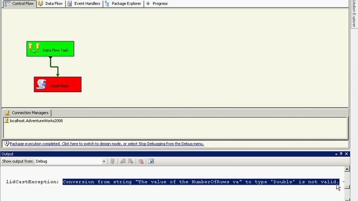Click the Event Handlers tab icon

pos(69,3)
